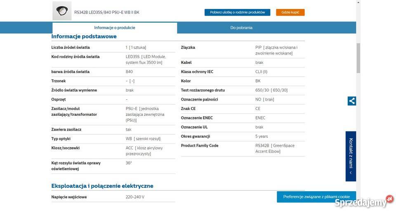396x211 pixels.
Task: Select the '5 years' warranty value
Action: [x=262, y=136]
